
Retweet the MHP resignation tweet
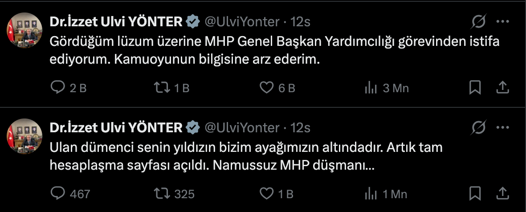tap(161, 88)
